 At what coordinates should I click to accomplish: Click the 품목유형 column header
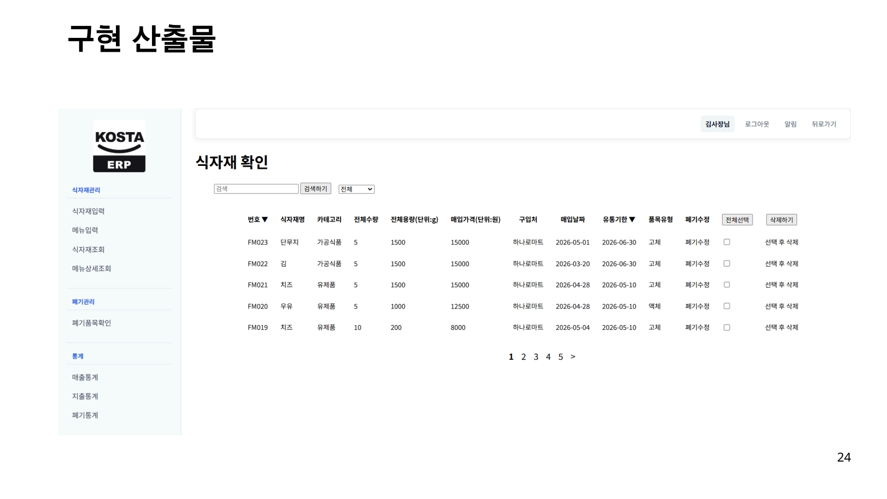tap(661, 219)
